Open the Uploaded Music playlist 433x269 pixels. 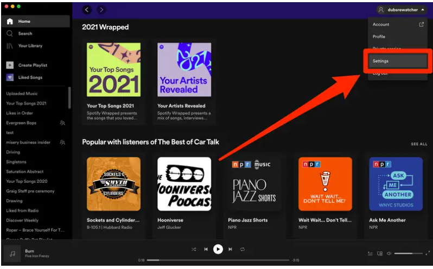(22, 93)
